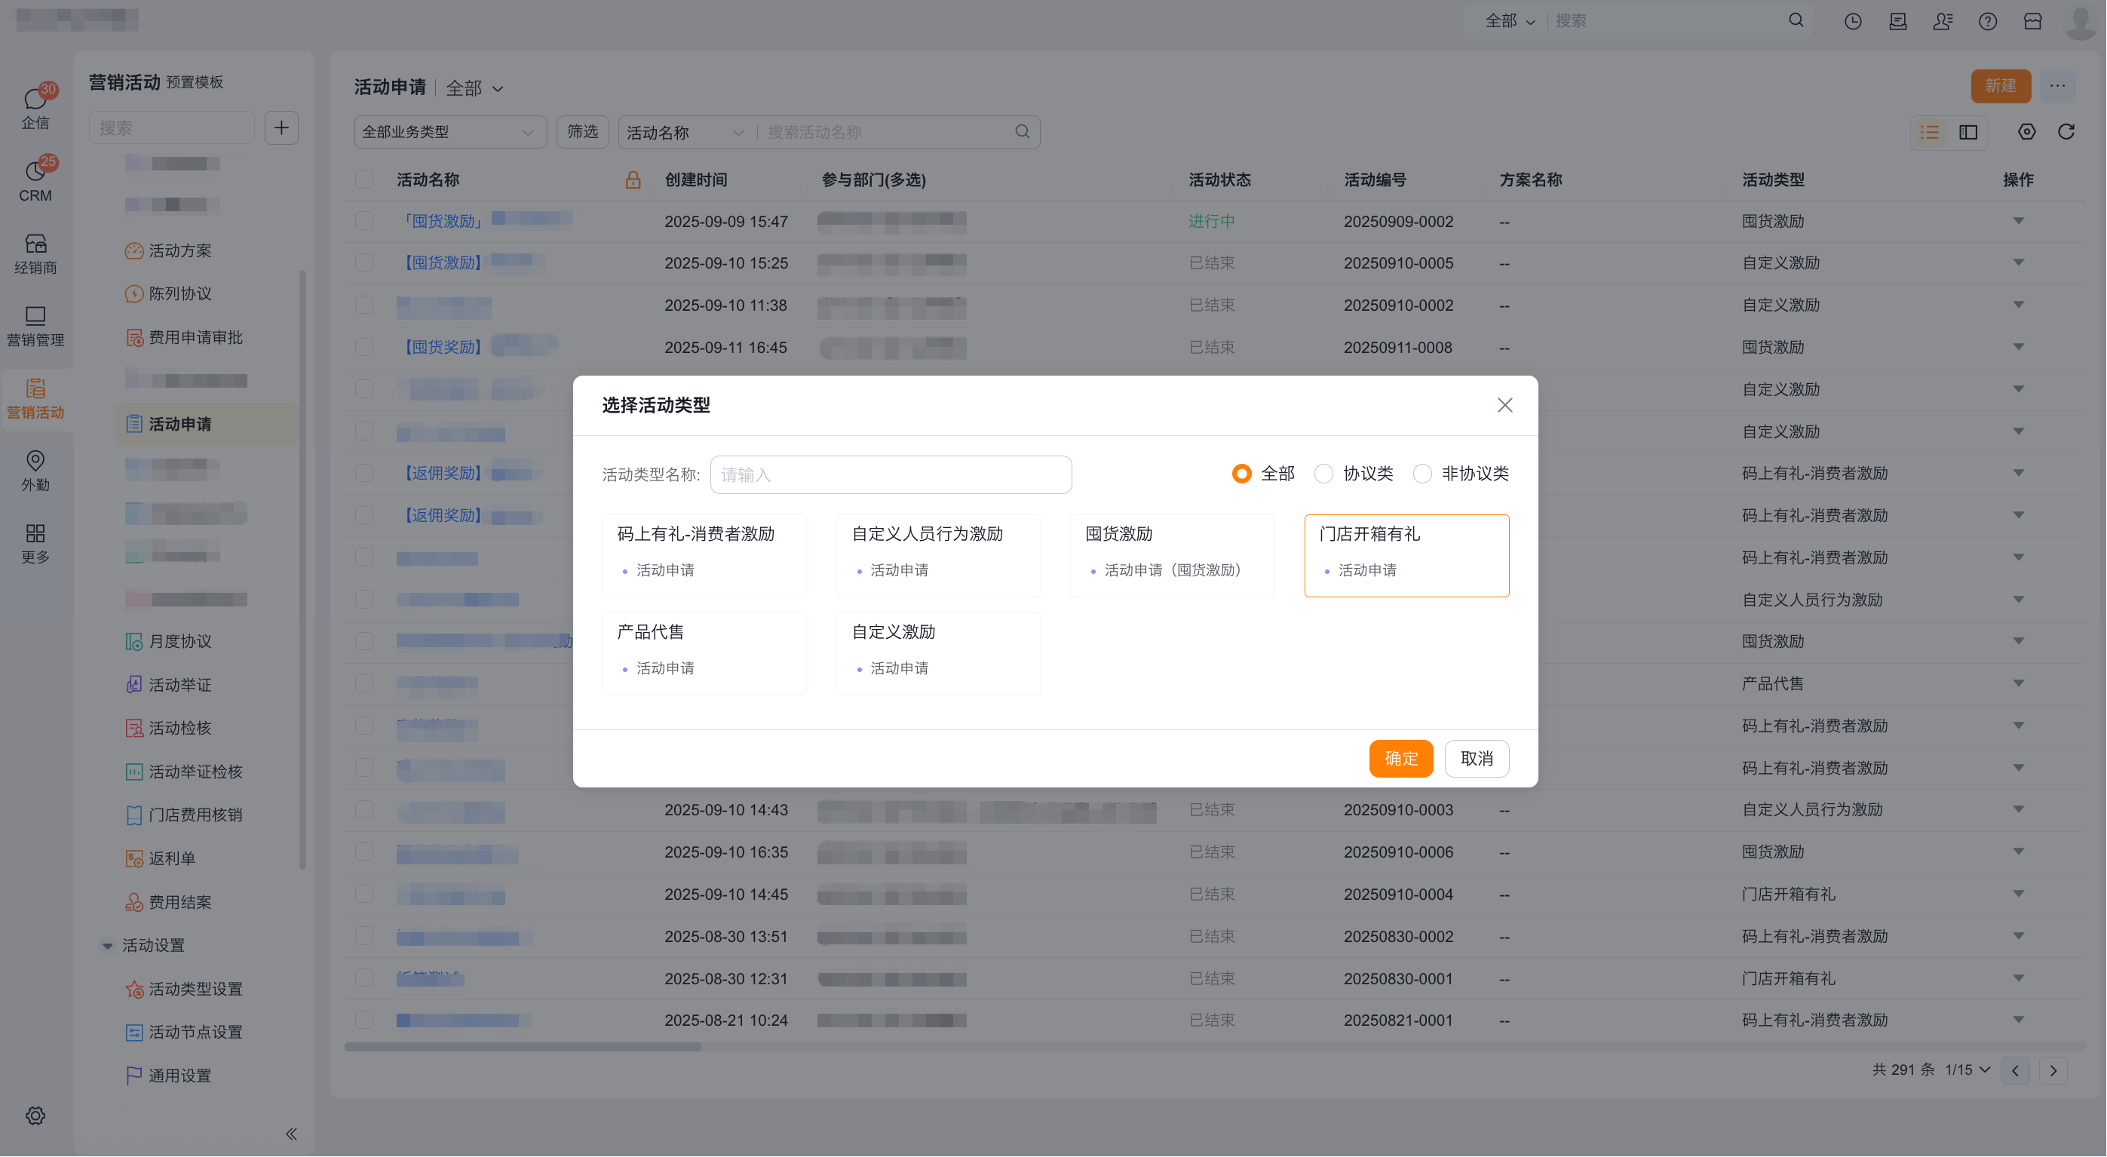Select the 协议类 radio option
This screenshot has height=1157, width=2107.
(1323, 474)
